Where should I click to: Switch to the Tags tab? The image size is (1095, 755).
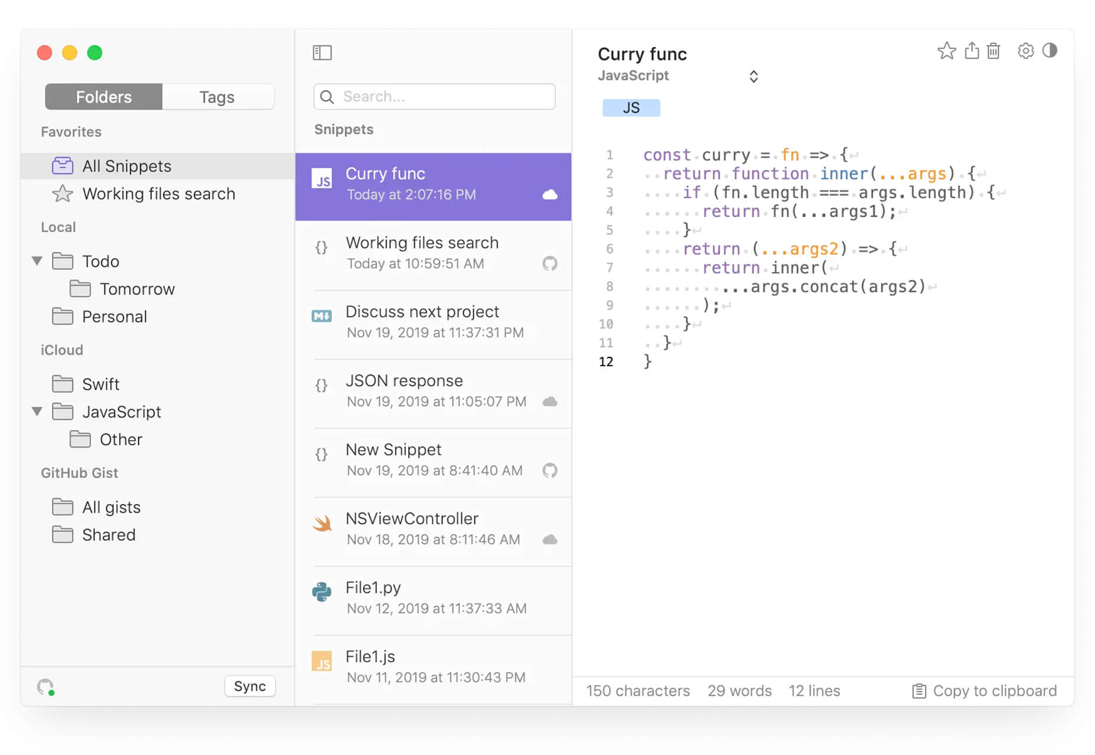click(218, 97)
